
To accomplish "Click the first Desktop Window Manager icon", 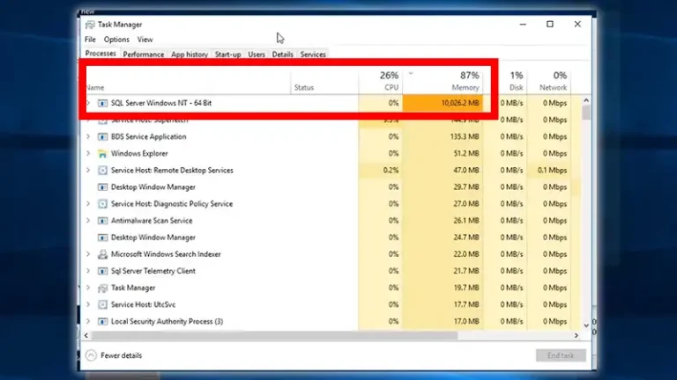I will (x=102, y=187).
